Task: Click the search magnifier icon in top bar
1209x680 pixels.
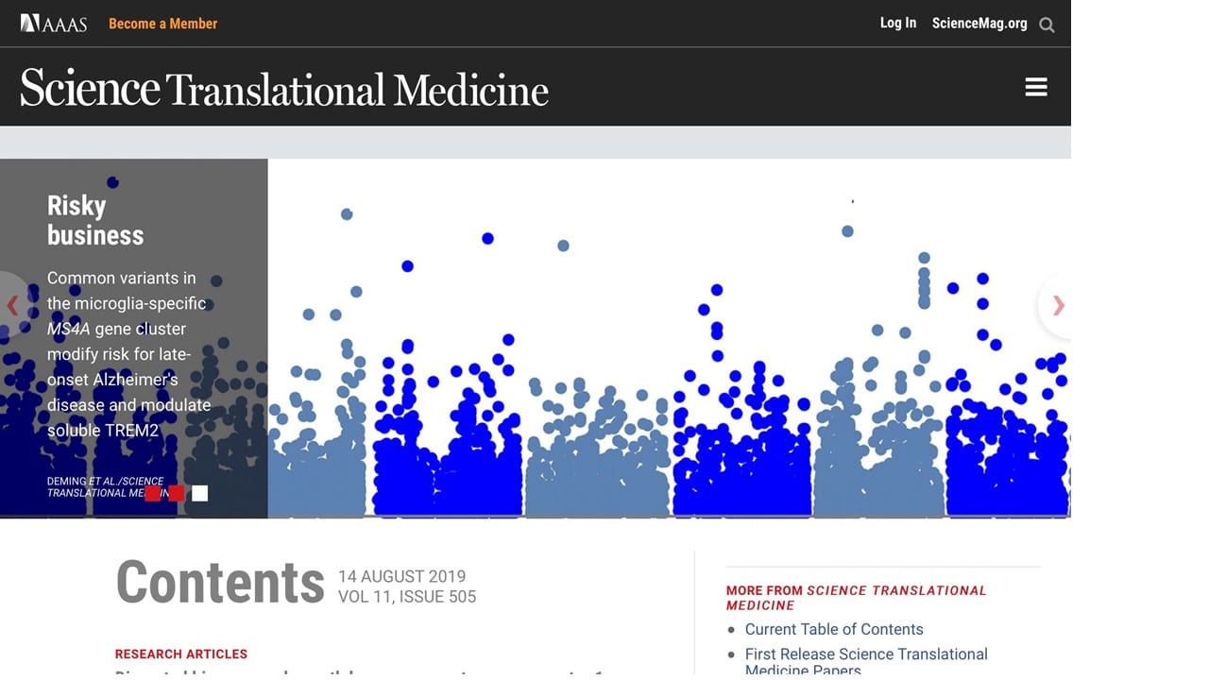Action: pyautogui.click(x=1047, y=25)
